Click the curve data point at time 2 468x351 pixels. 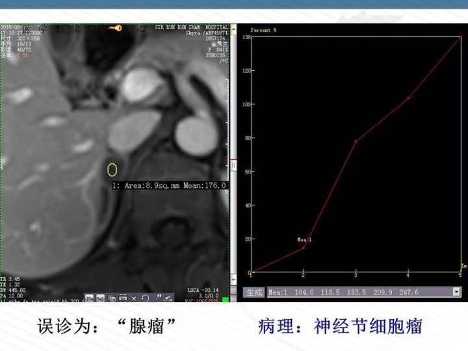[x=304, y=248]
